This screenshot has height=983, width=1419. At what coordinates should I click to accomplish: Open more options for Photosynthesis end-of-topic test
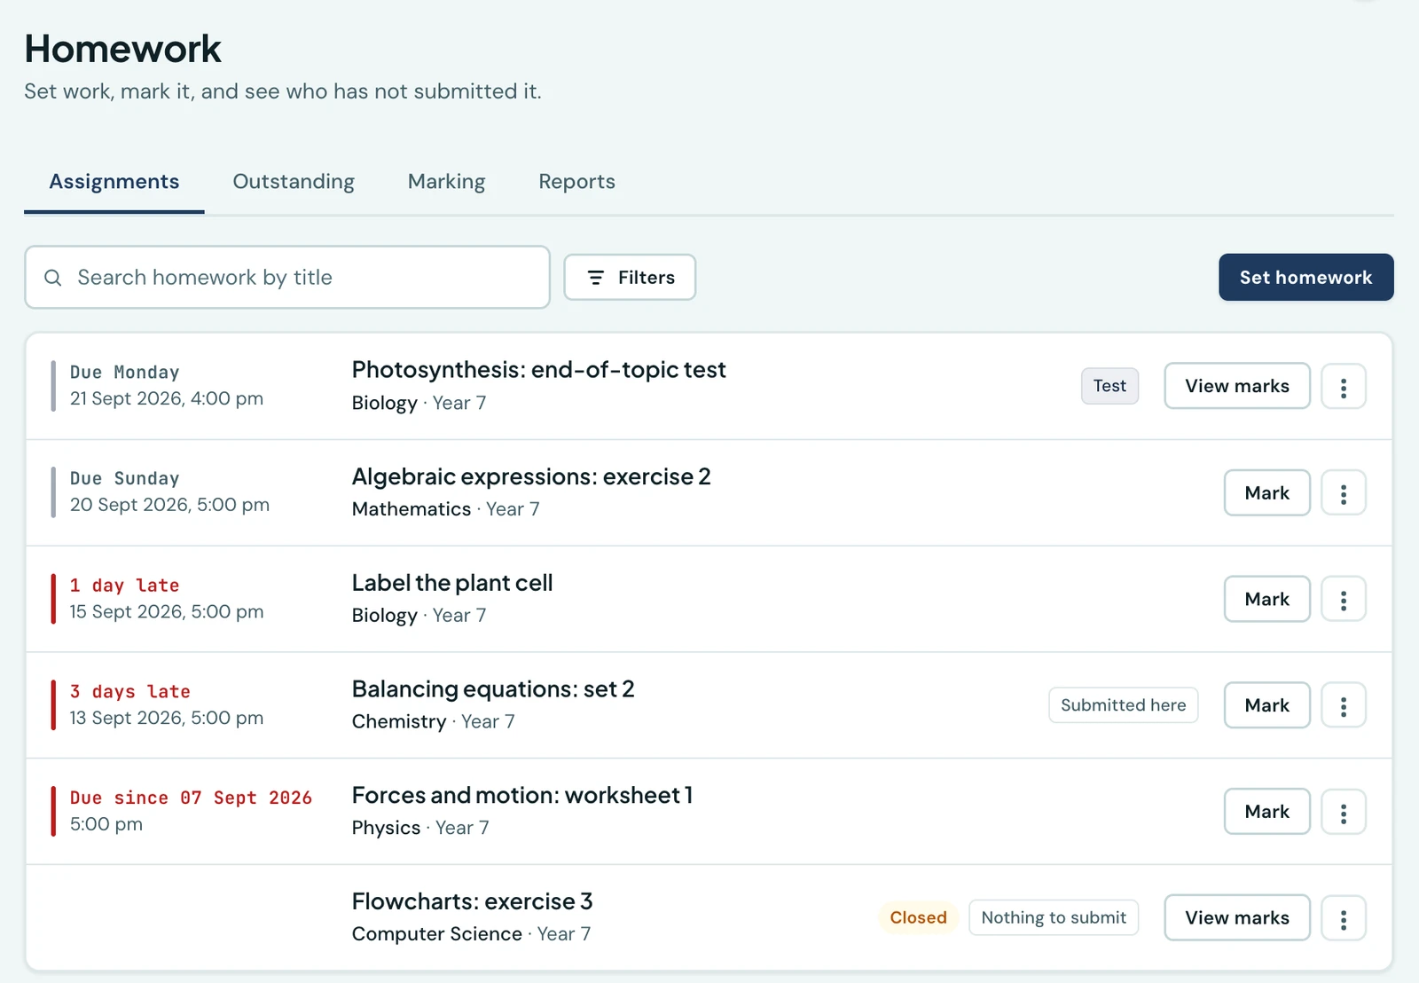tap(1343, 387)
